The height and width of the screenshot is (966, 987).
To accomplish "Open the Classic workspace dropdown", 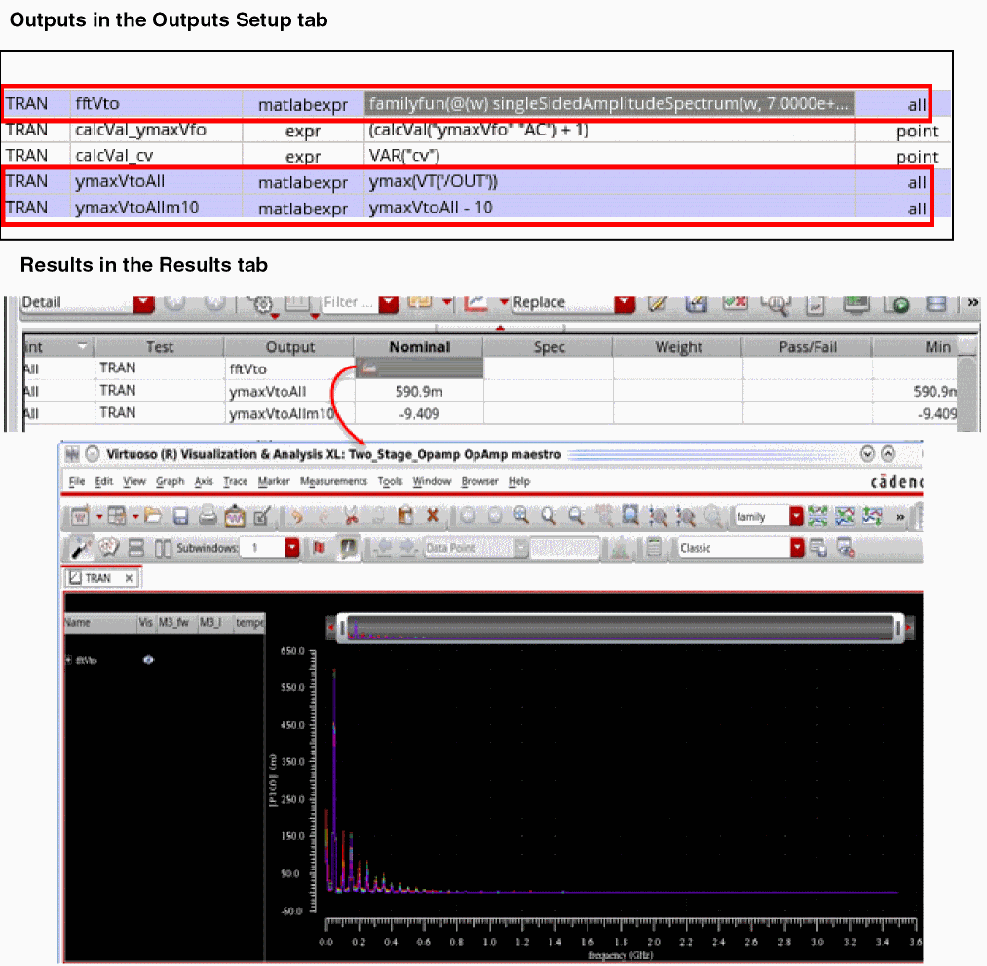I will pyautogui.click(x=799, y=548).
